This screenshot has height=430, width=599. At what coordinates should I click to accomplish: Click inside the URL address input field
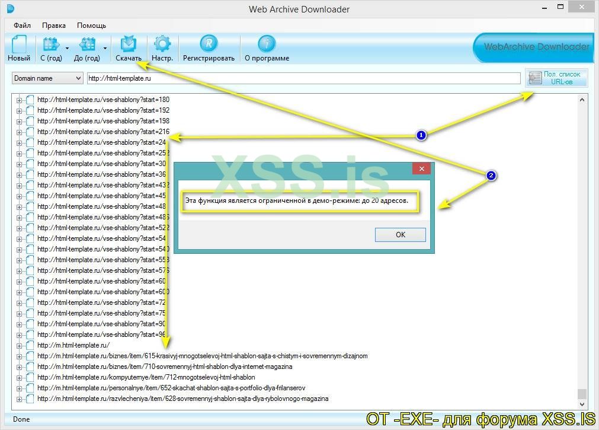point(302,78)
